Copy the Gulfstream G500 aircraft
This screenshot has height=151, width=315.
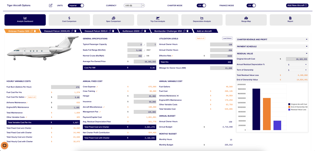(142, 31)
